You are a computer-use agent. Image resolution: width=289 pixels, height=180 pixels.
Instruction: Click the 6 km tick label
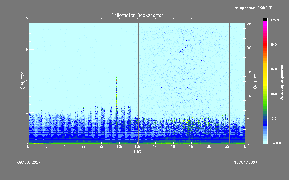point(27,49)
